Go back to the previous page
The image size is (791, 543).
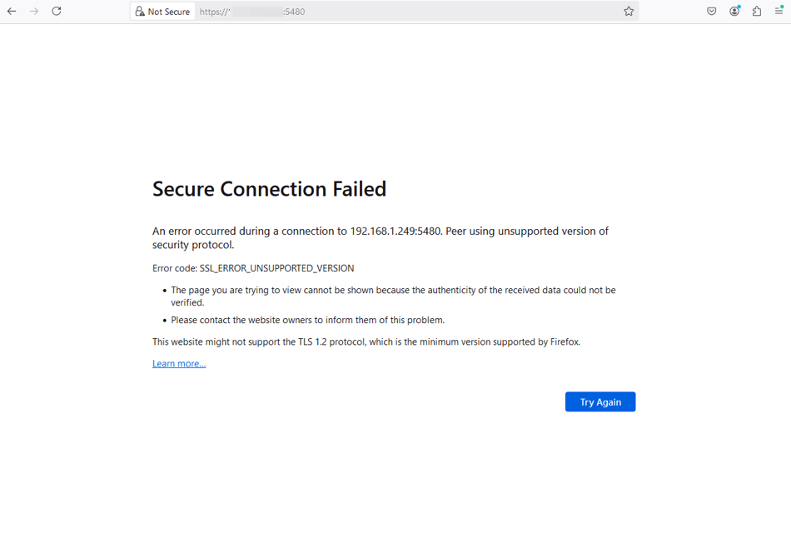[x=12, y=12]
